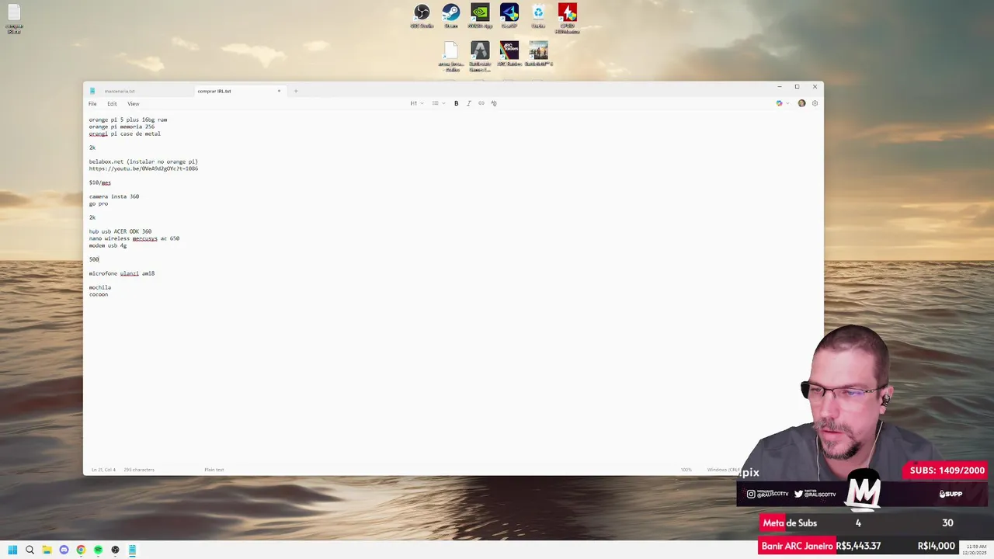The image size is (994, 559).
Task: Click the 100% zoom level in status bar
Action: [686, 470]
